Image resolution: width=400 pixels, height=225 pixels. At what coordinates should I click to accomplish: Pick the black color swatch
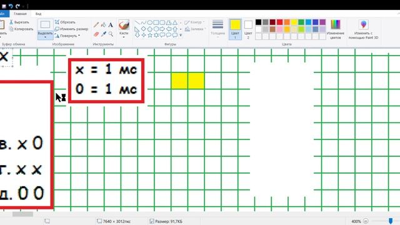[x=258, y=22]
